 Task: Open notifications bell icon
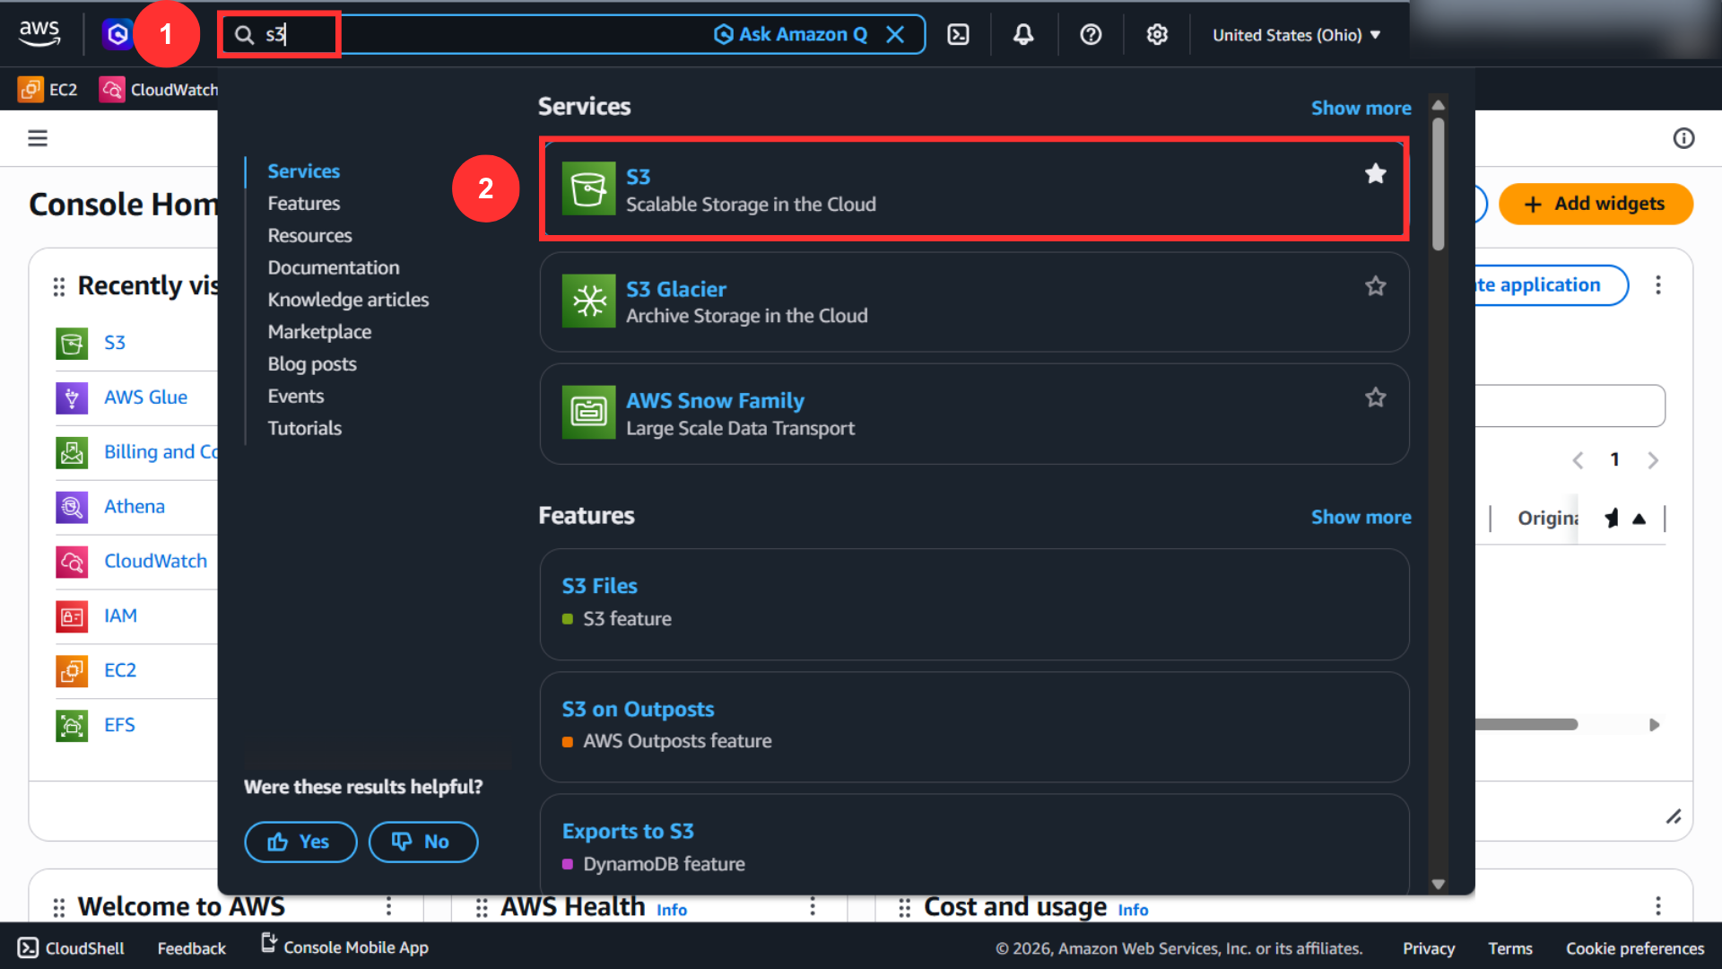pos(1023,34)
